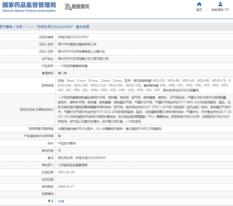This screenshot has width=233, height=206.
Task: Select remark 原注册证号：苏械注准20162080567
Action: click(82, 158)
